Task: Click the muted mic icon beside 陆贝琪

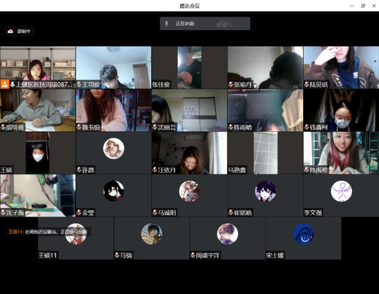Action: click(307, 85)
